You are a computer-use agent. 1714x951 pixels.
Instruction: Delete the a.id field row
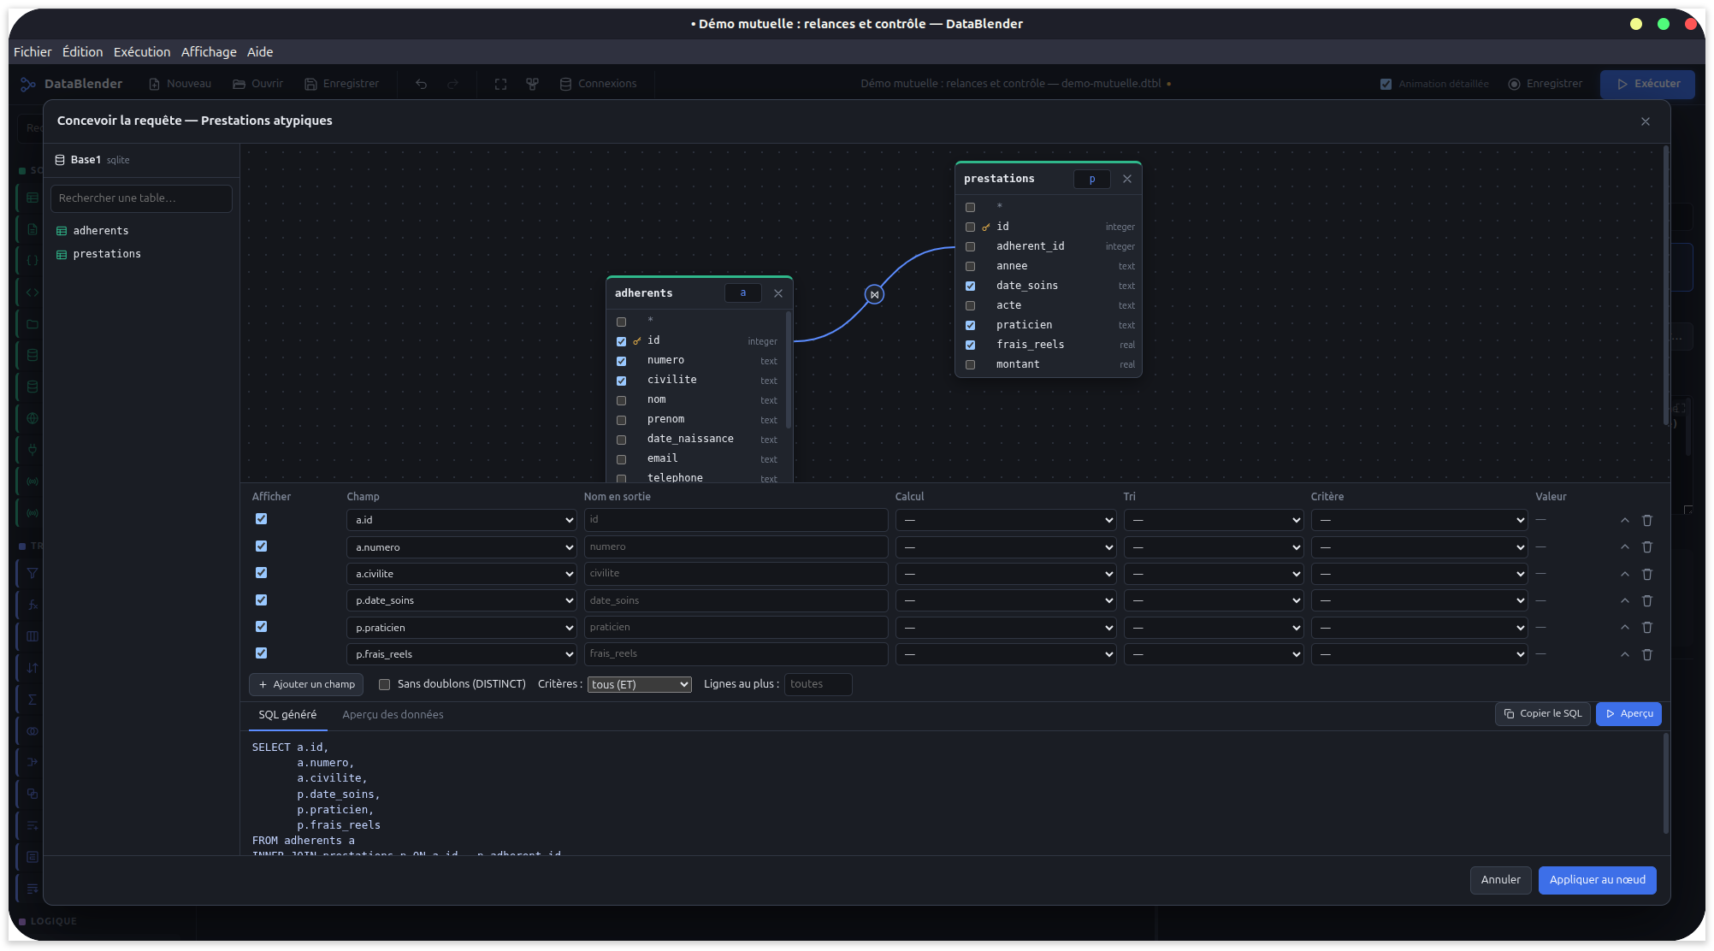(1646, 520)
